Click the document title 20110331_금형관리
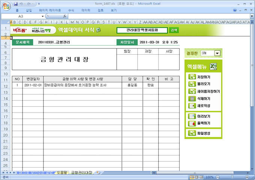 point(54,42)
